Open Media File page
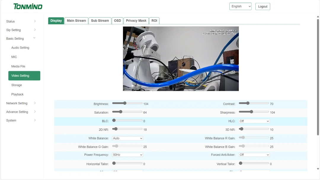 coord(18,66)
